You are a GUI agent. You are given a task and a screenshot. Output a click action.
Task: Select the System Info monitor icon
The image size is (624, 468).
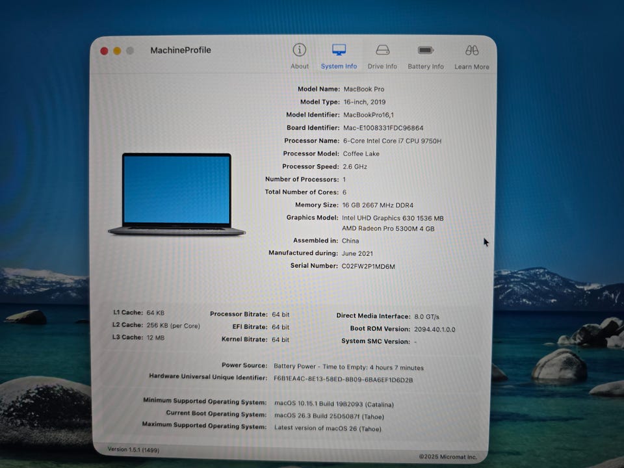tap(339, 50)
